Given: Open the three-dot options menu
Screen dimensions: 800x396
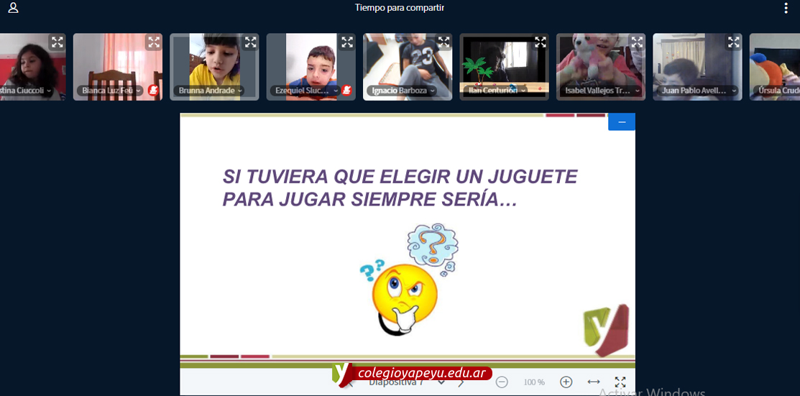Looking at the screenshot, I should click(x=786, y=9).
